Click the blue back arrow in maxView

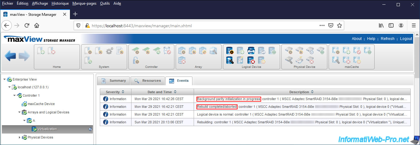pyautogui.click(x=10, y=56)
